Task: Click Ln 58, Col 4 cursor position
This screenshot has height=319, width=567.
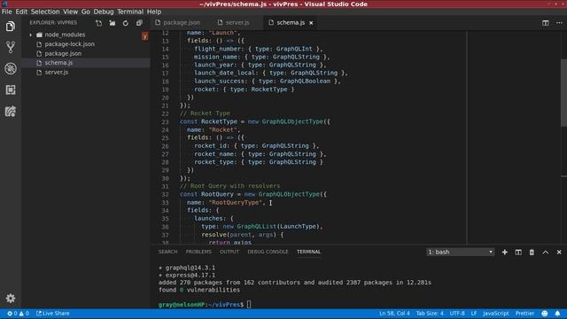Action: (x=394, y=313)
